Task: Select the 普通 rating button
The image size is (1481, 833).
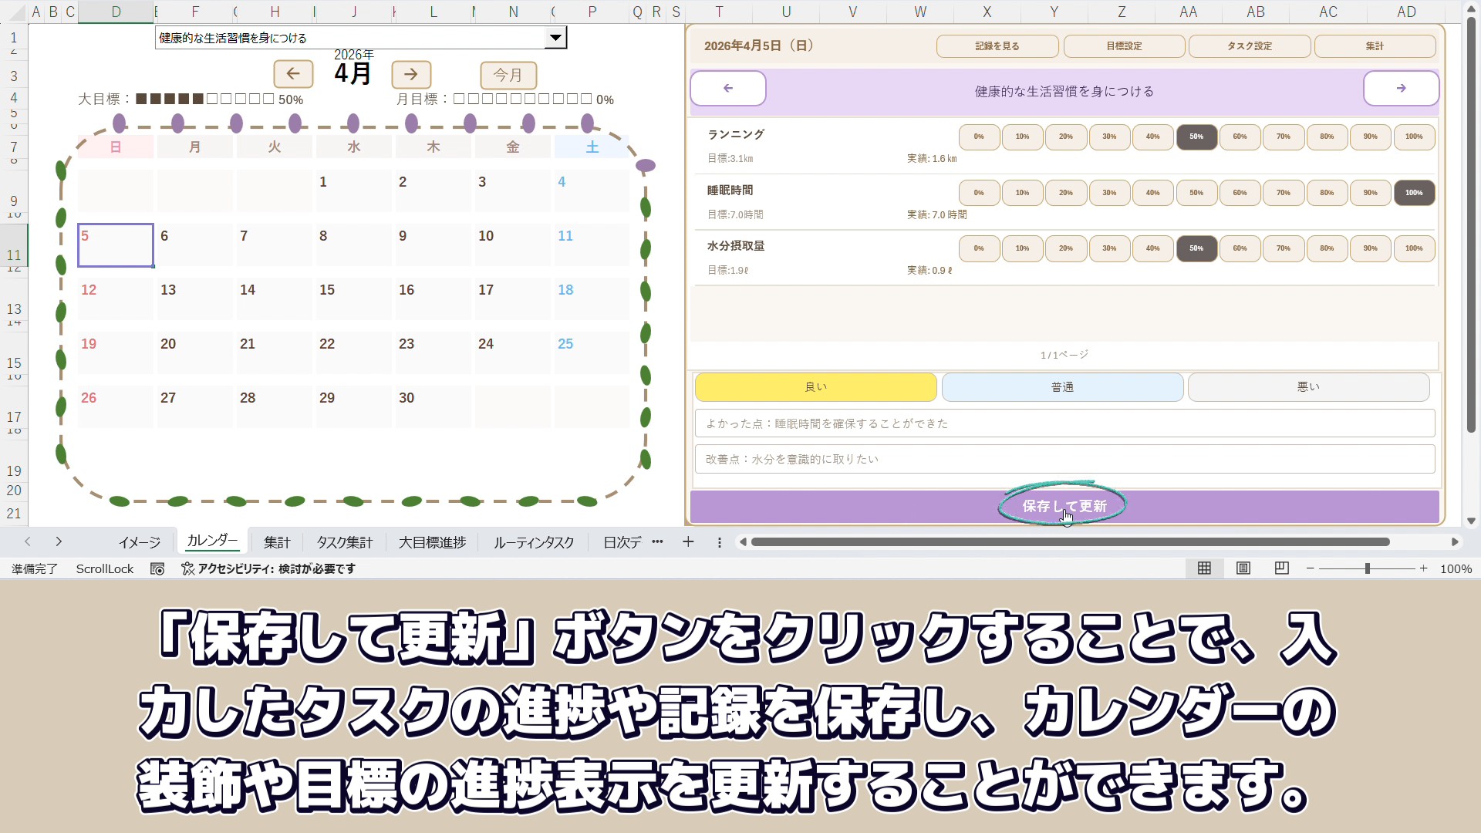Action: (x=1062, y=387)
